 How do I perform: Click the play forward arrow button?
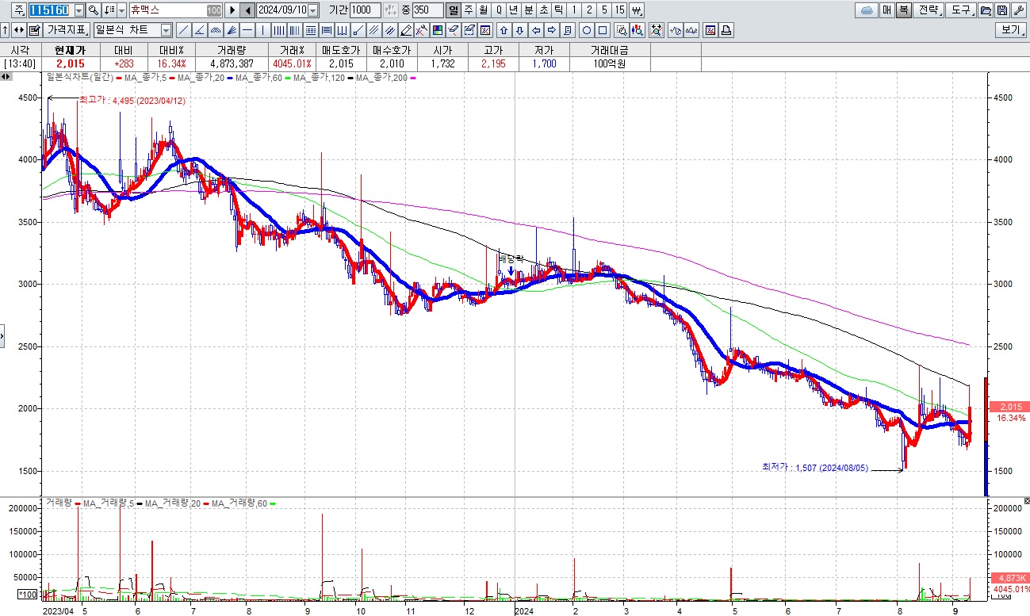tap(233, 10)
